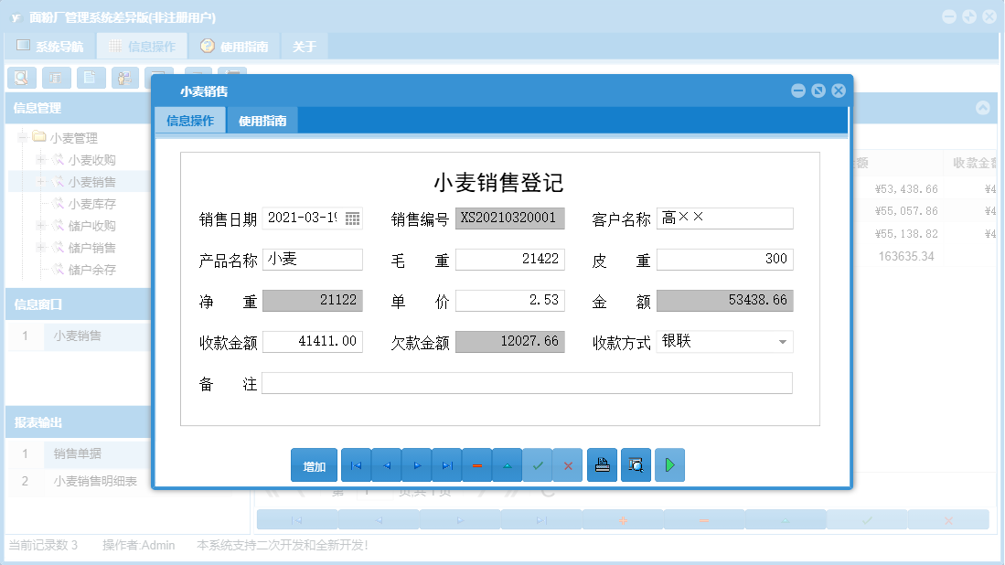The image size is (1005, 565).
Task: Delete the current record using the red minus icon
Action: coord(476,464)
